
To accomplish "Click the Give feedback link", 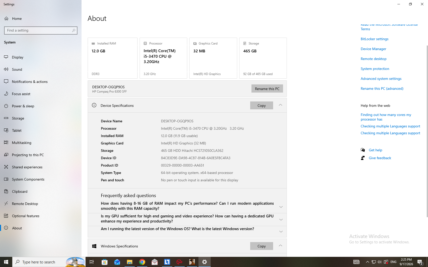I will click(x=380, y=158).
